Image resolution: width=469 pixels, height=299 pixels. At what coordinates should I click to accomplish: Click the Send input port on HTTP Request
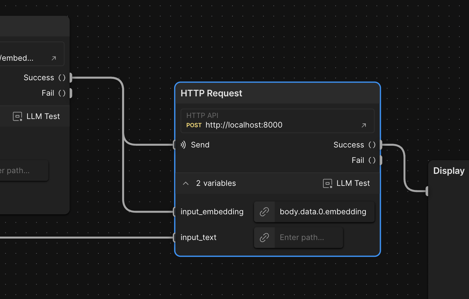click(175, 145)
